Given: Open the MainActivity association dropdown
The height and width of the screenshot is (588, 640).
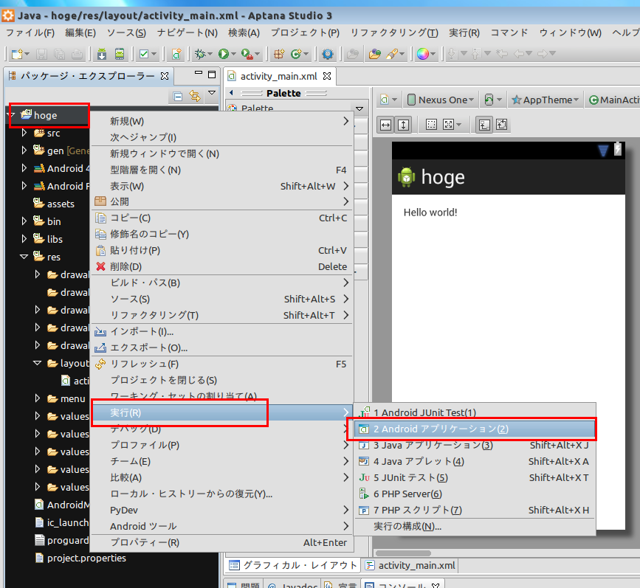Looking at the screenshot, I should (614, 100).
